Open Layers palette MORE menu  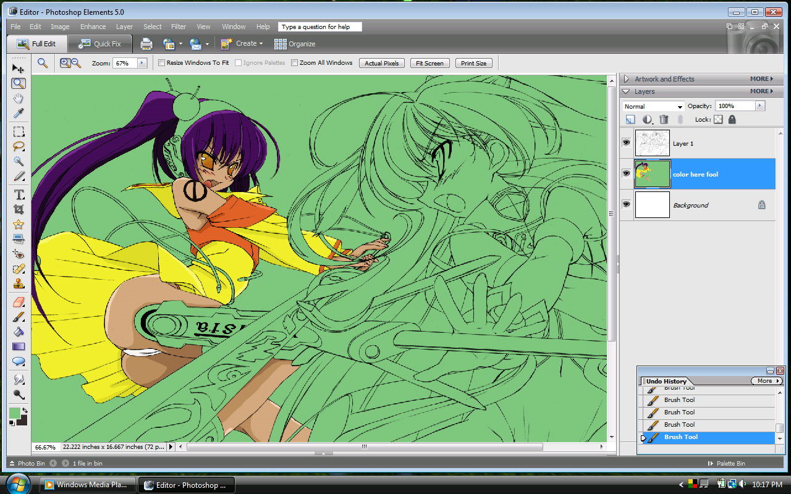pyautogui.click(x=761, y=91)
